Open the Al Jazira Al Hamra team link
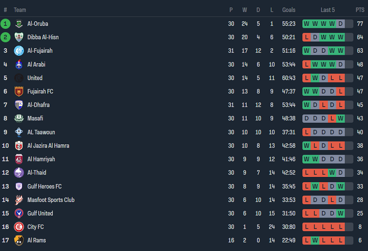 pyautogui.click(x=48, y=146)
